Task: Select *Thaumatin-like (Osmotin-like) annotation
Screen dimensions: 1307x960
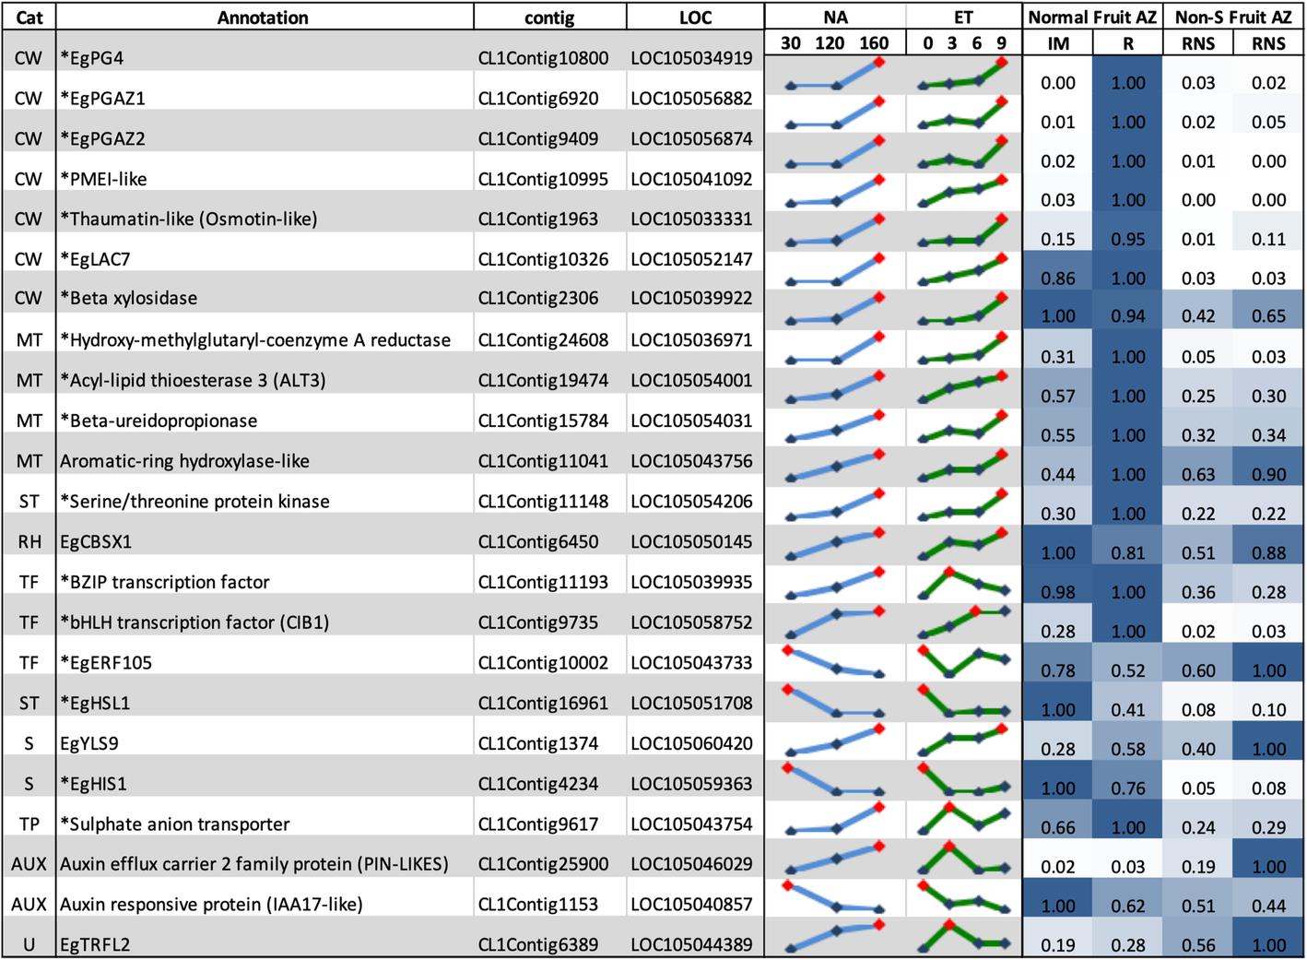Action: [x=189, y=219]
